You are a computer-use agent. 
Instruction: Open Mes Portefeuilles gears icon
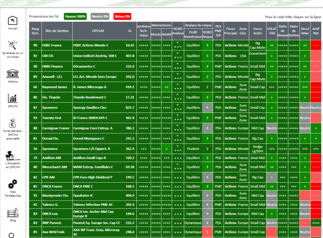point(13,184)
